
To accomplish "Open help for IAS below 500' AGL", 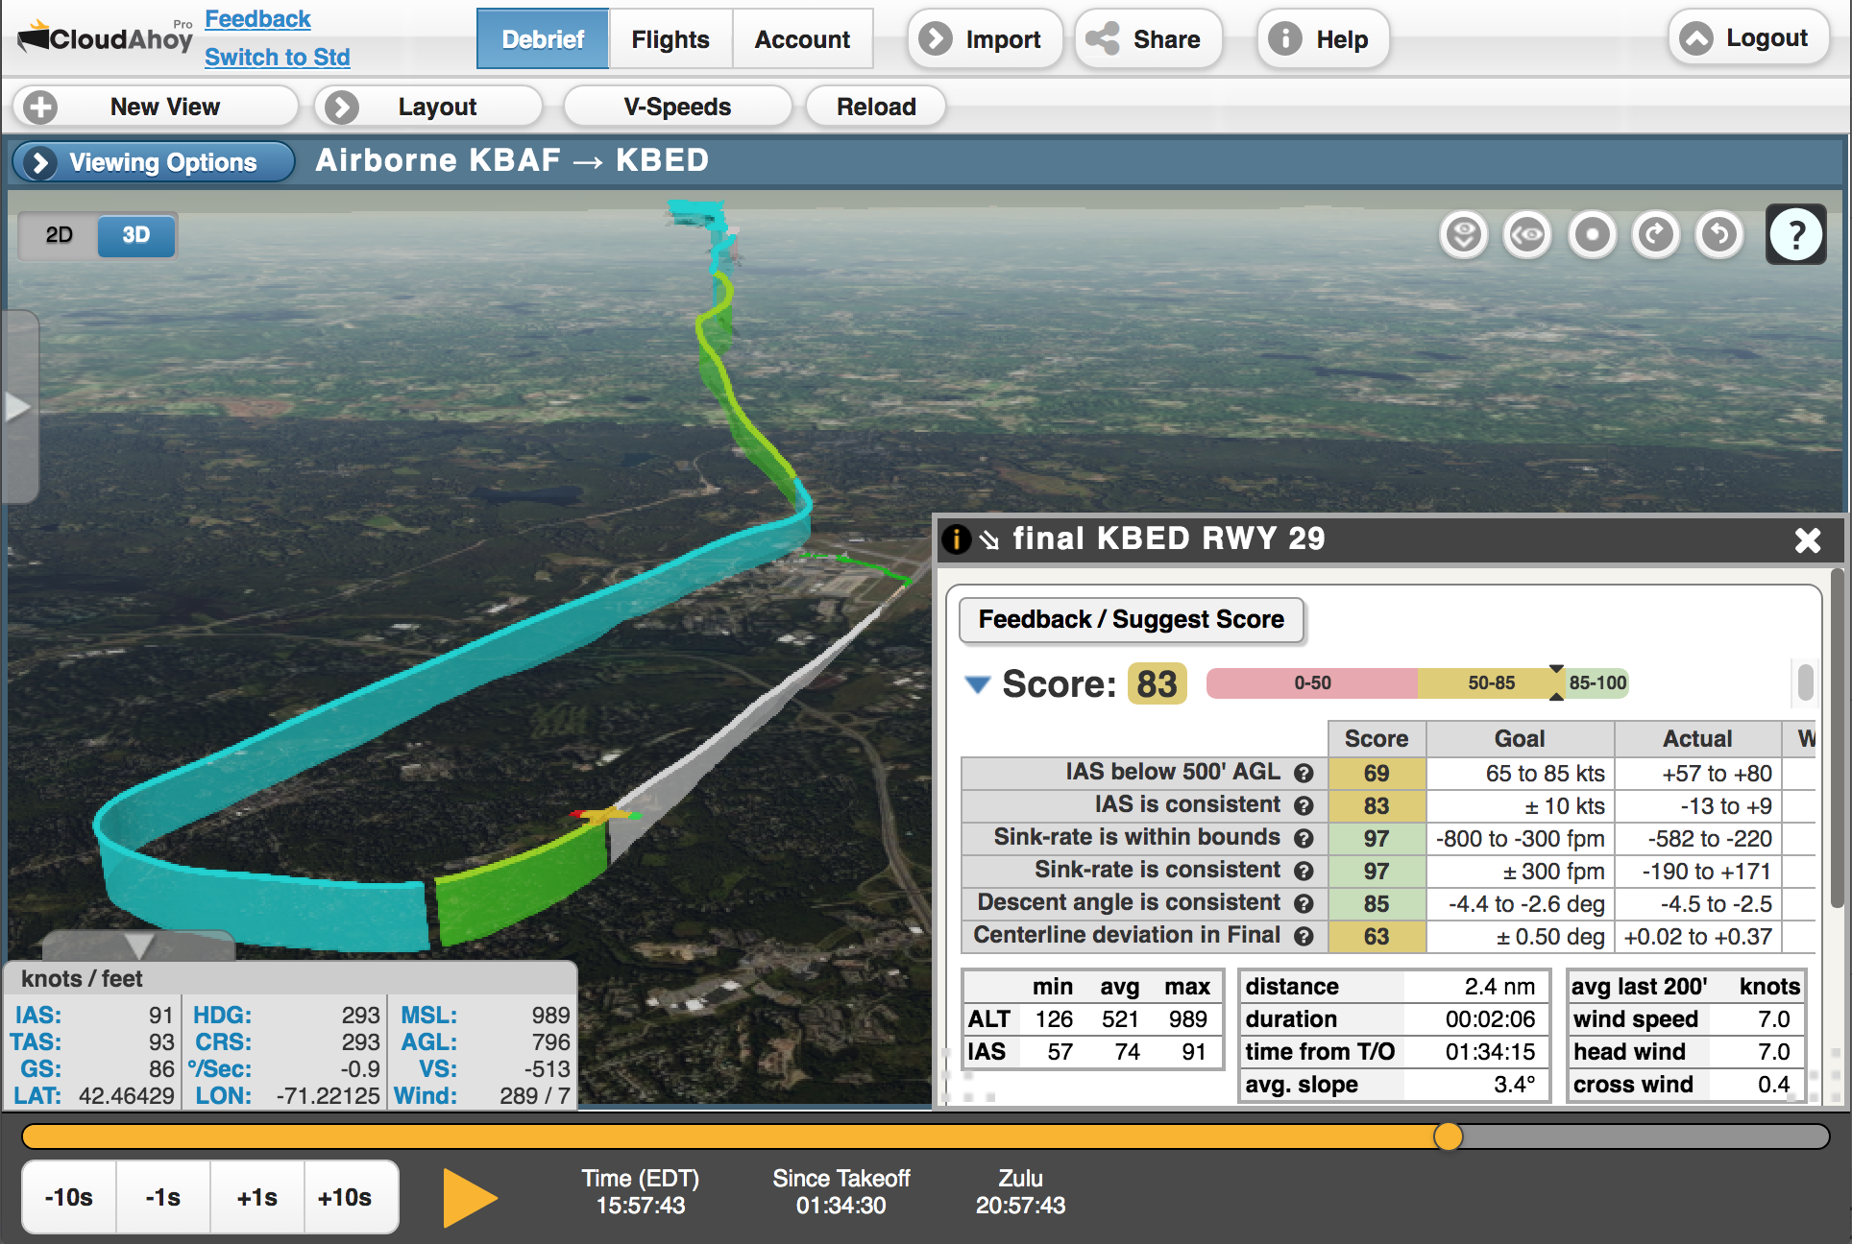I will click(x=1304, y=773).
